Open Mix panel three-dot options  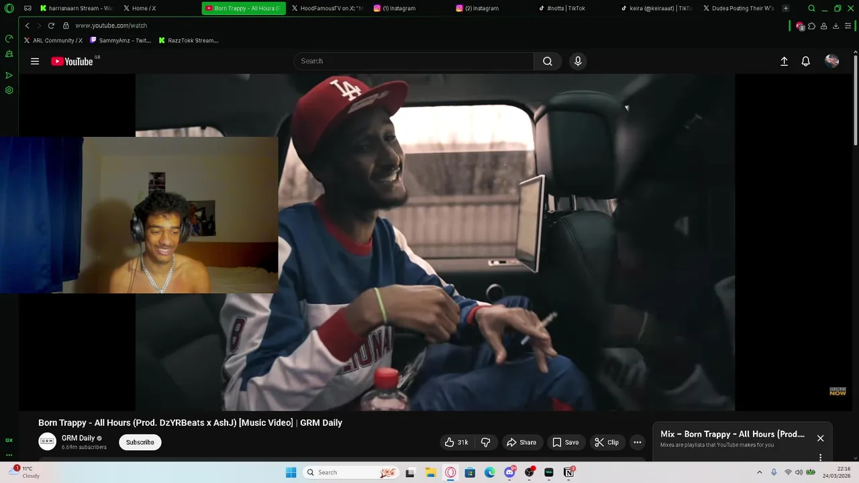point(820,458)
